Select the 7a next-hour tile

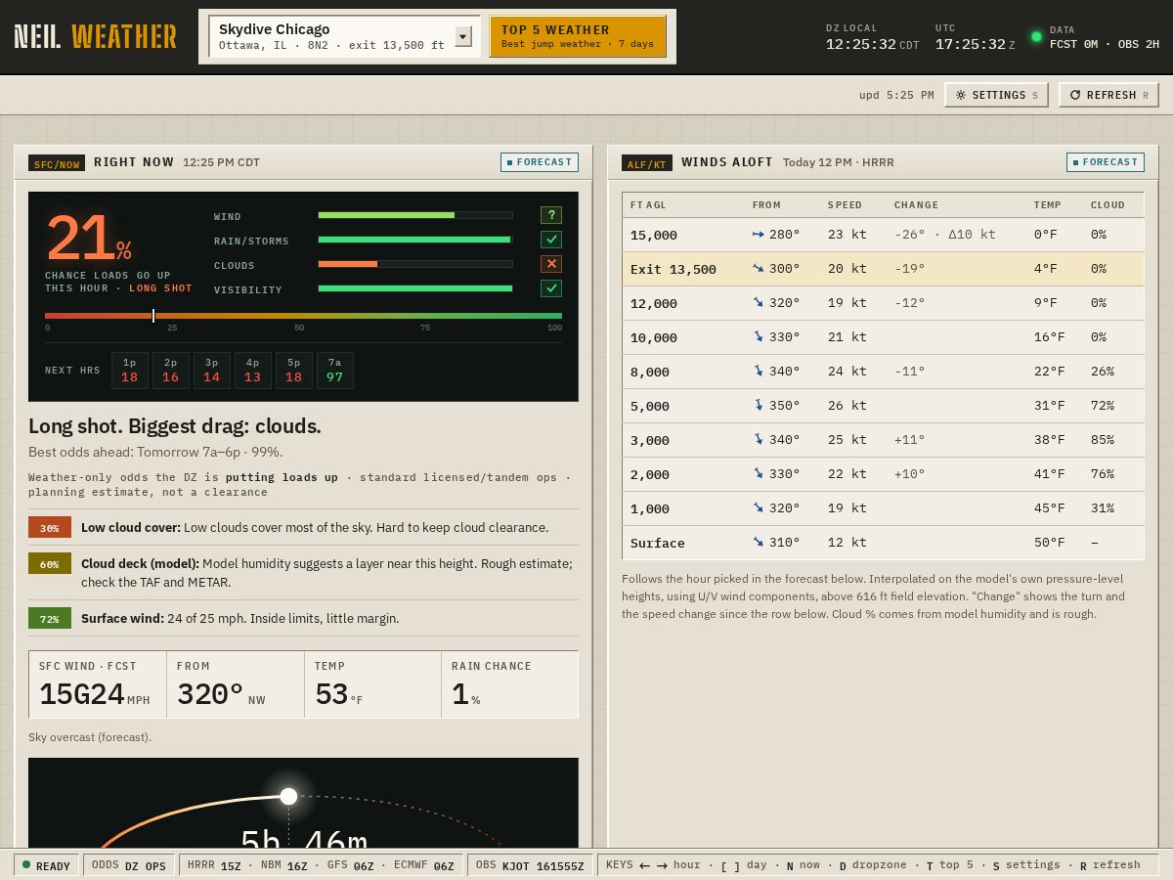pyautogui.click(x=335, y=371)
